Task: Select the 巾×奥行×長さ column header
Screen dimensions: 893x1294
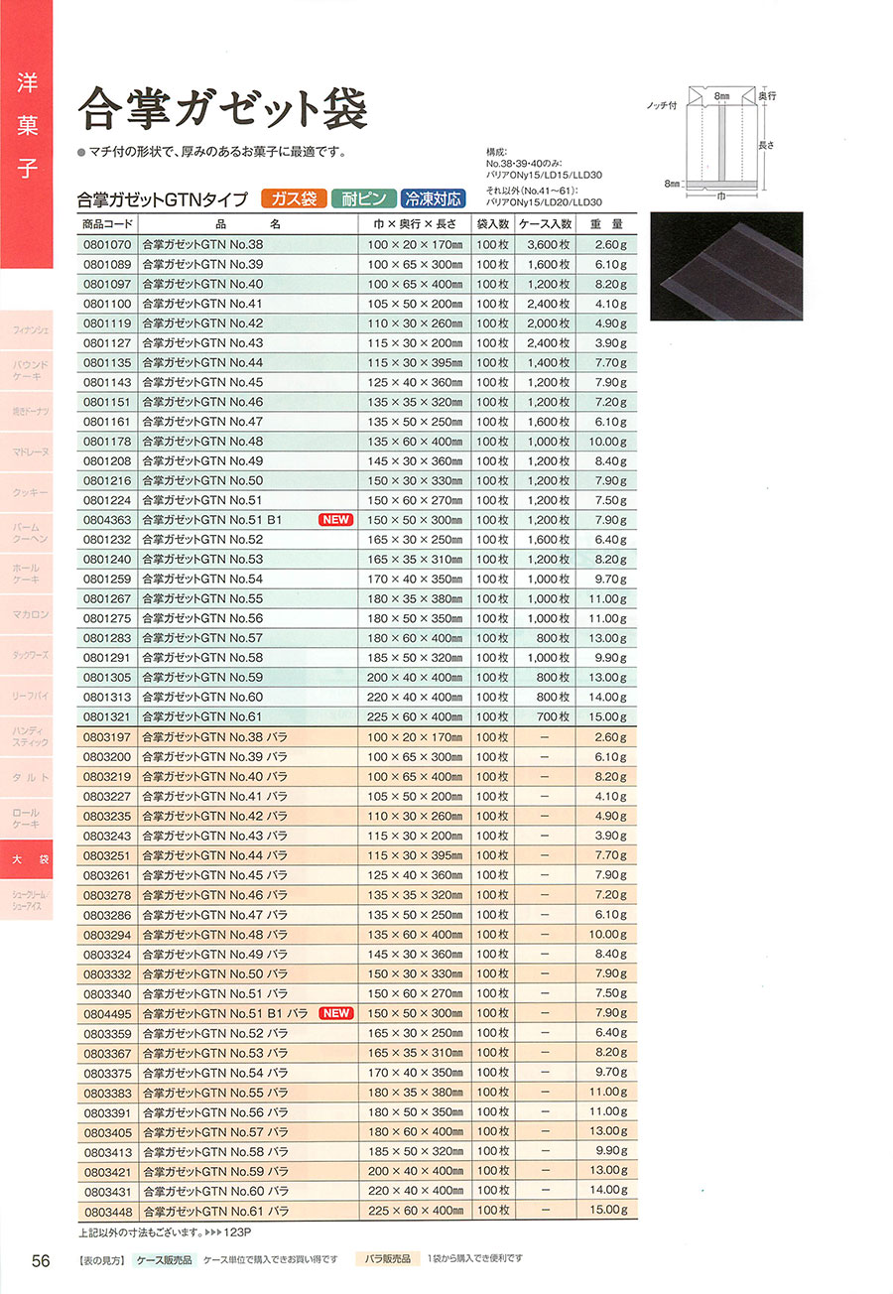Action: coord(415,223)
